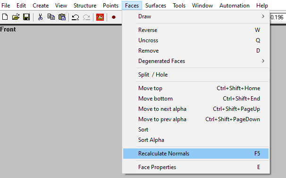Viewport: 286px width, 178px height.
Task: Copy using the toolbar copy icon
Action: 51,17
